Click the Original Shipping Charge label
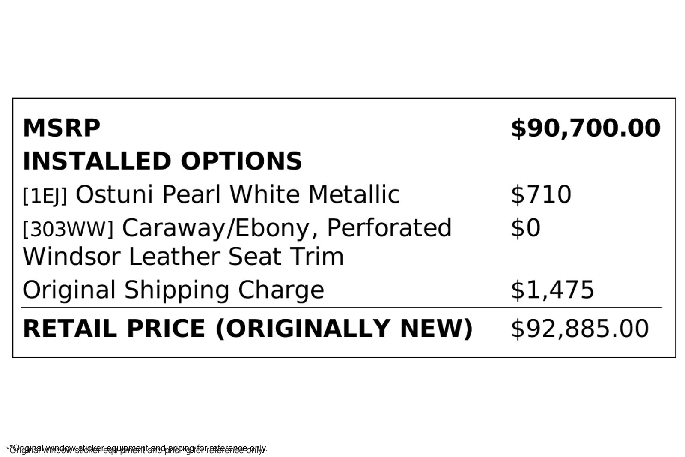The image size is (685, 457). (173, 290)
